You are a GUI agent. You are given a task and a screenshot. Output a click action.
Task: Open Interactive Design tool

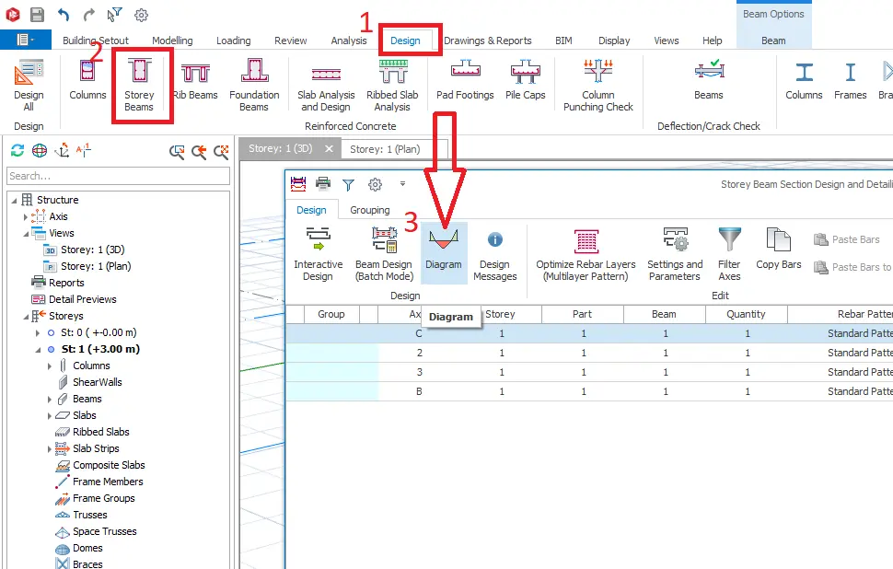coord(318,253)
